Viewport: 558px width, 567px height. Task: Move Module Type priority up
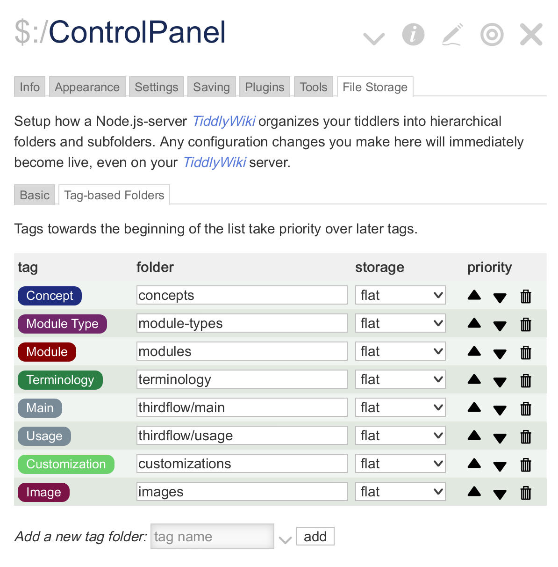[474, 323]
